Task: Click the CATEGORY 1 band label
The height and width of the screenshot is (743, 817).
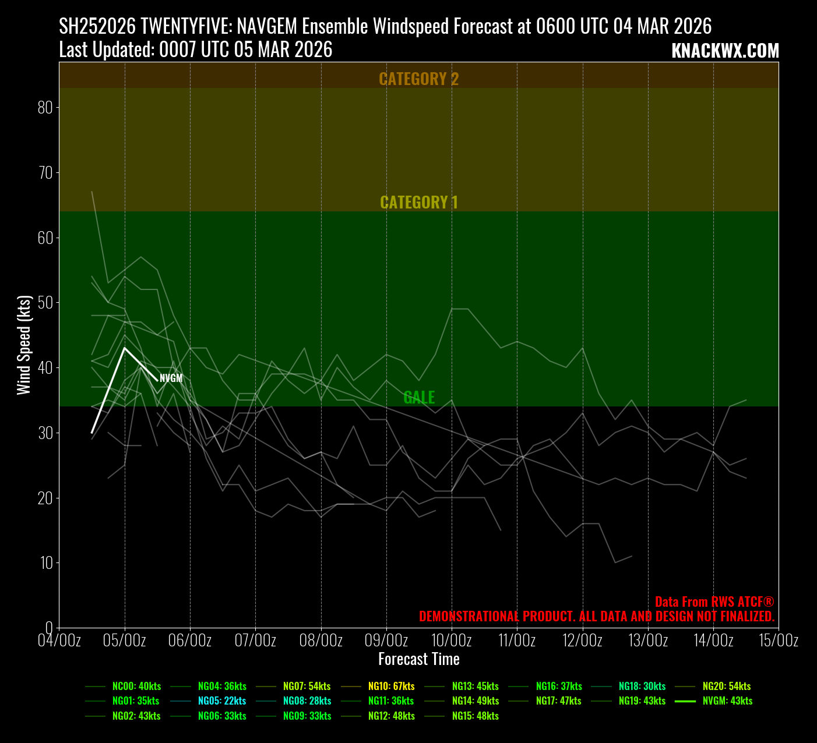Action: coord(418,203)
